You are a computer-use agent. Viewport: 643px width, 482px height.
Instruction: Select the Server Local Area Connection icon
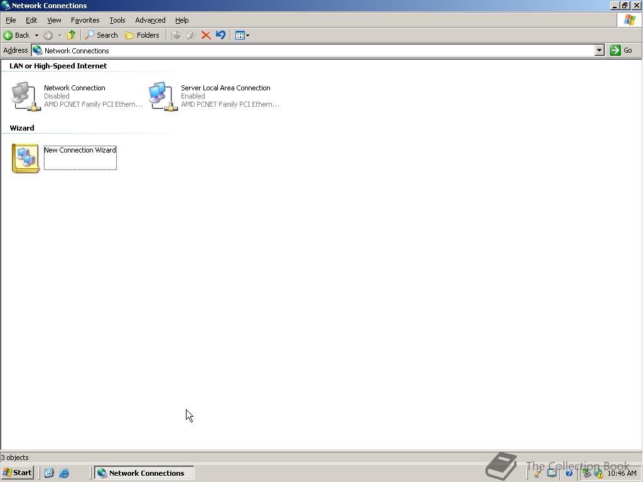163,96
